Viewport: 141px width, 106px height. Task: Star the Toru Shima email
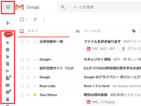tap(28, 95)
